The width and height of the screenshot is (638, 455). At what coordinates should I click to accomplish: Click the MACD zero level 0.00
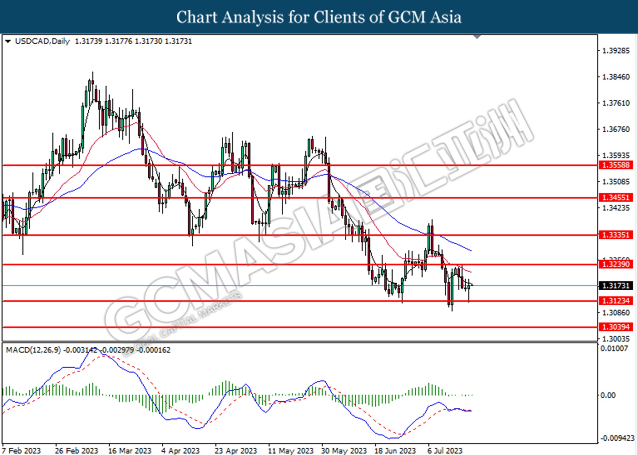(x=608, y=395)
